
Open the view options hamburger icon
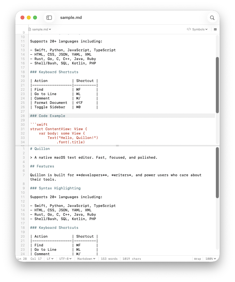(x=215, y=29)
